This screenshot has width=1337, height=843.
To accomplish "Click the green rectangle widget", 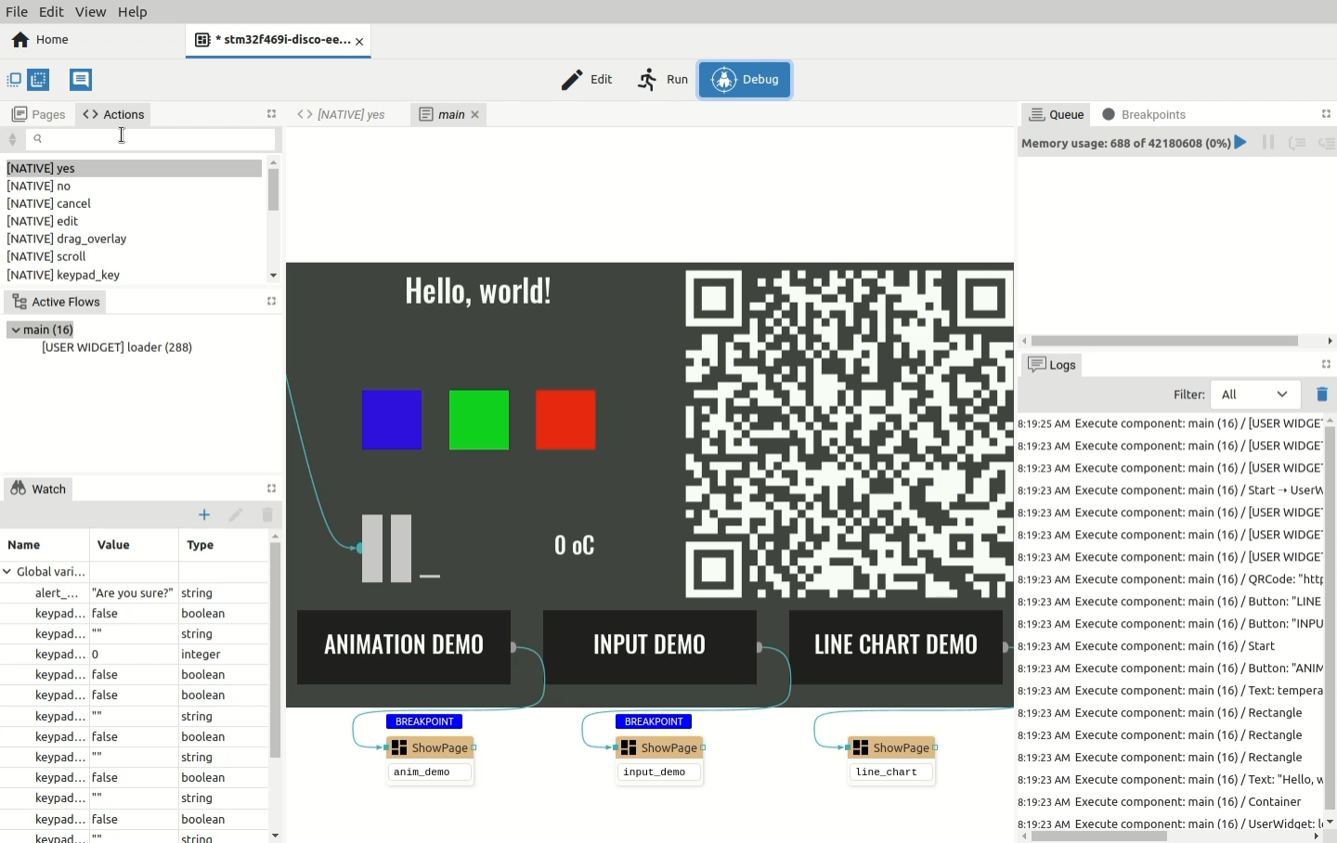I will click(x=479, y=420).
